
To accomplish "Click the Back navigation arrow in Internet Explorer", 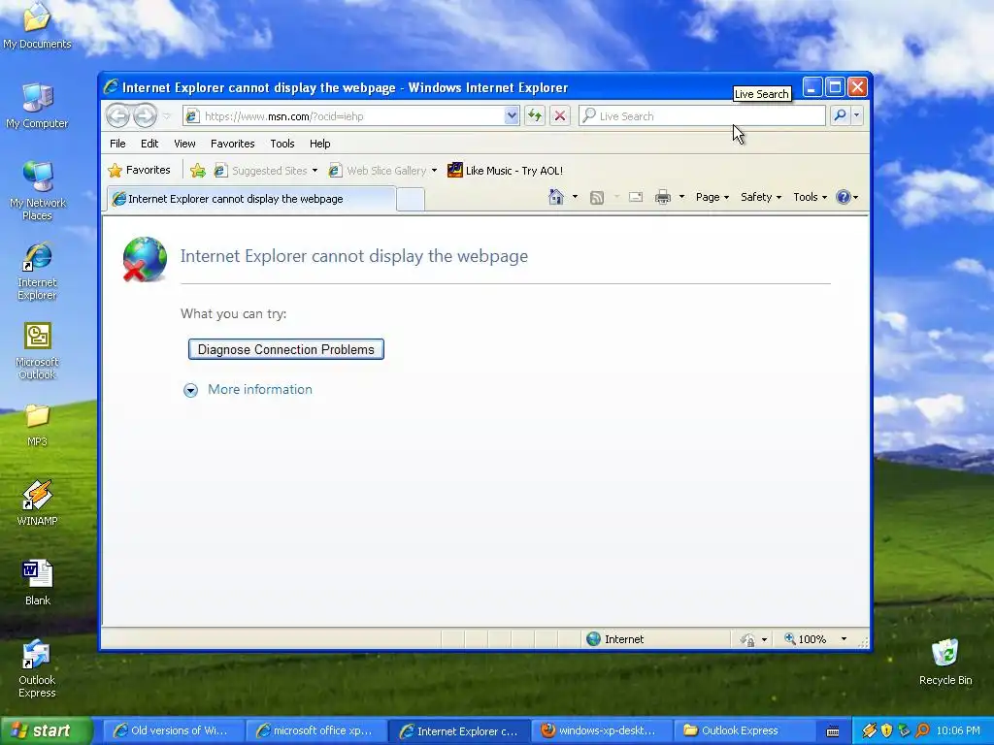I will point(117,116).
